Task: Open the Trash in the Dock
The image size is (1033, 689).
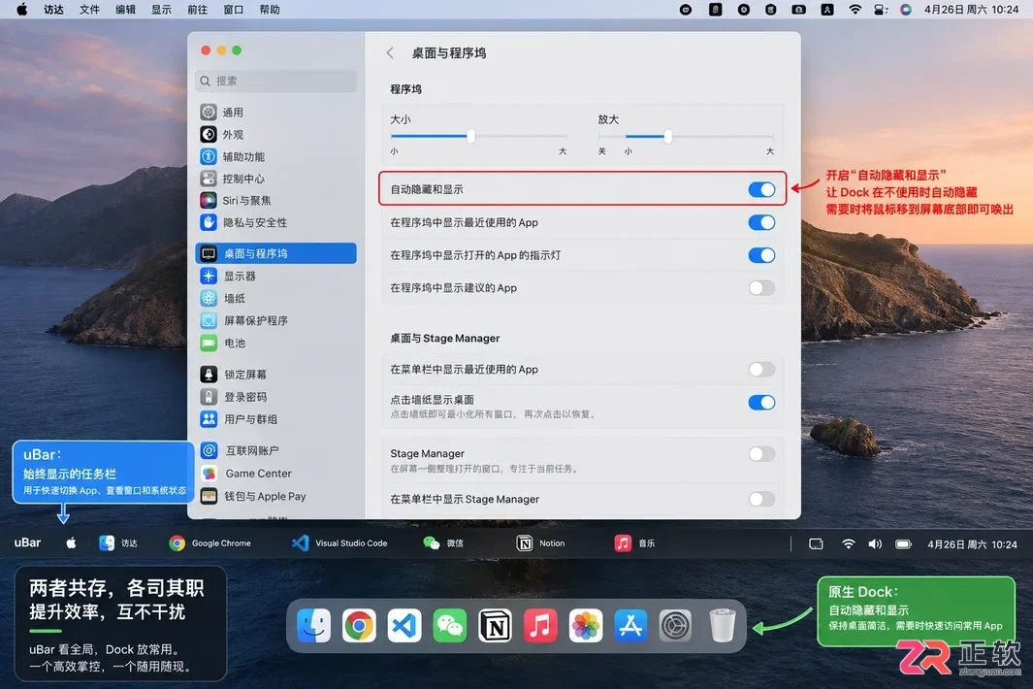Action: click(x=722, y=625)
